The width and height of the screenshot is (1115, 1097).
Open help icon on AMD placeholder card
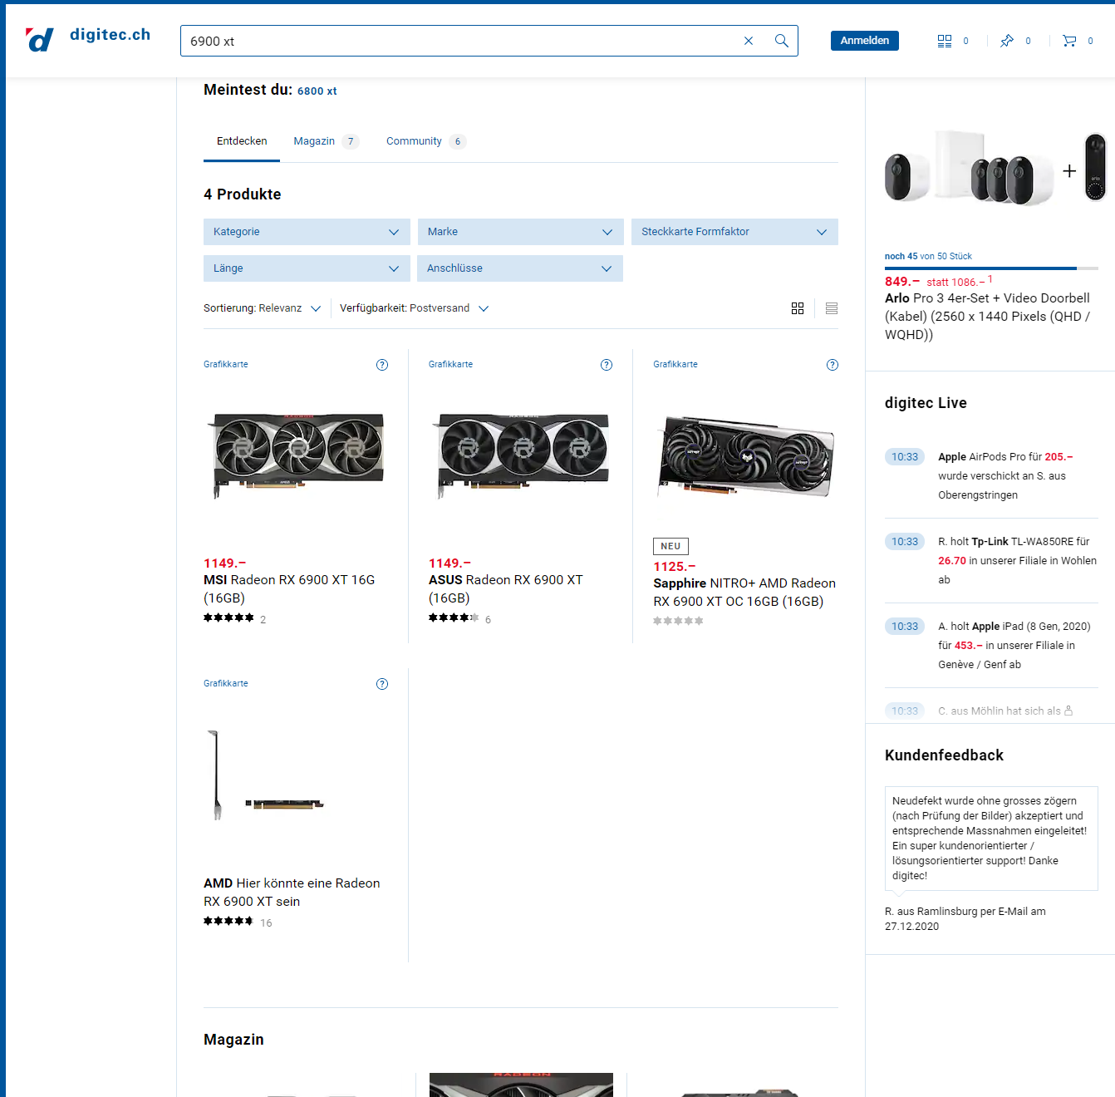[x=382, y=684]
